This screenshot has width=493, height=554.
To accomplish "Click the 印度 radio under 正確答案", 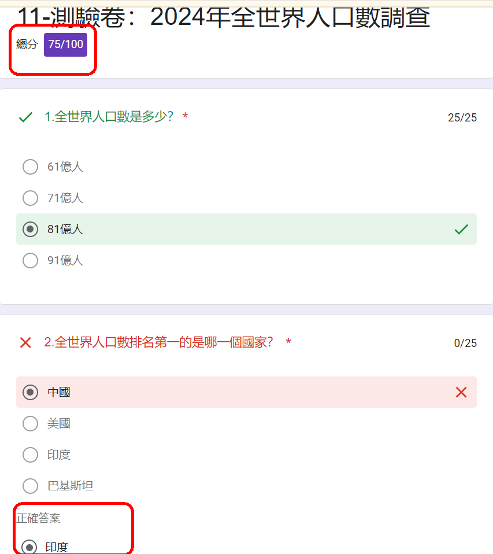I will tap(29, 547).
